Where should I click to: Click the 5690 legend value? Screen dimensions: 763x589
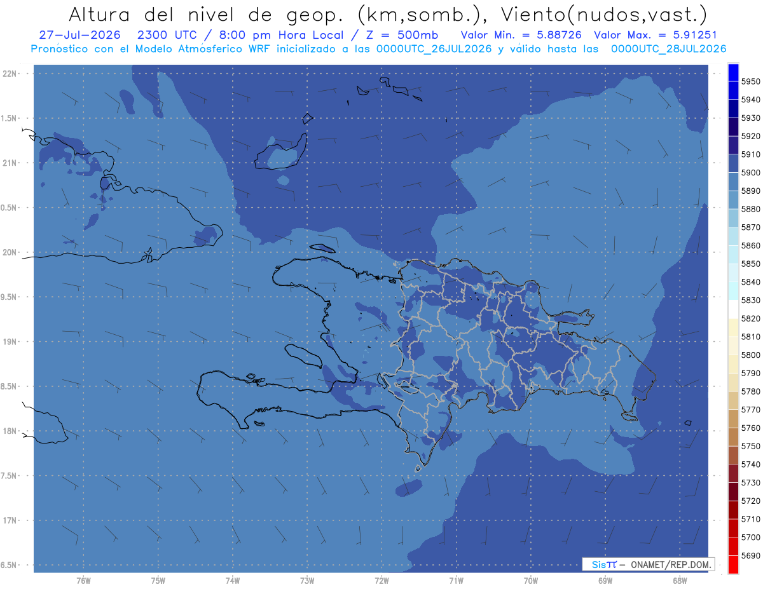tap(750, 555)
